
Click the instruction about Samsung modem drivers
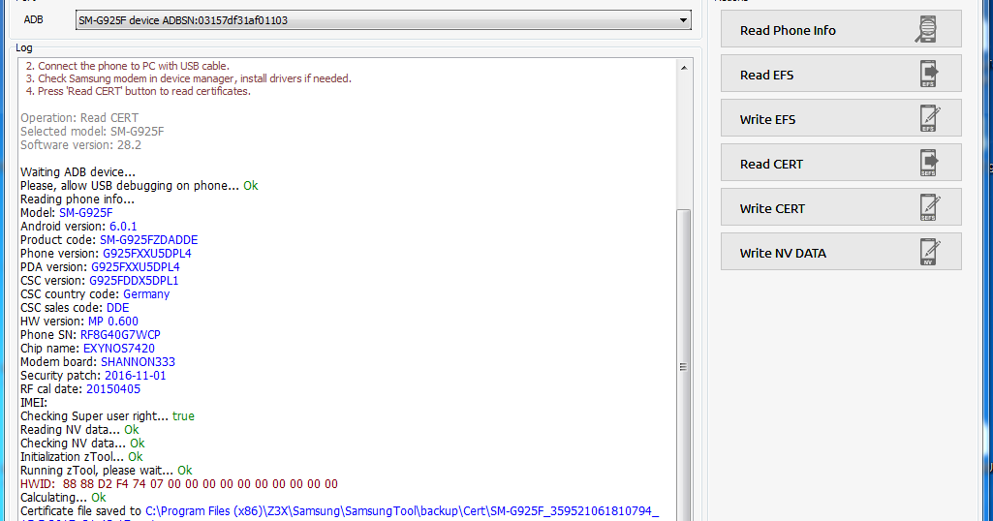tap(189, 78)
